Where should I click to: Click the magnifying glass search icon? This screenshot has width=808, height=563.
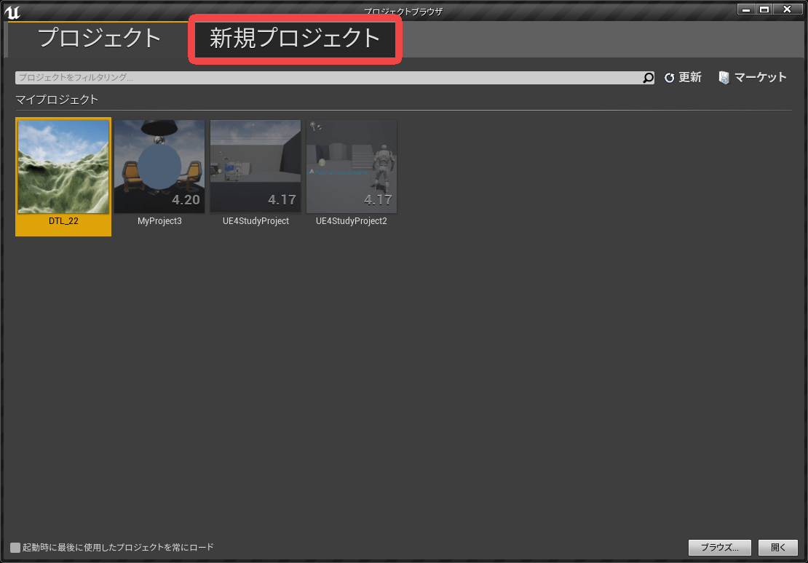tap(649, 78)
